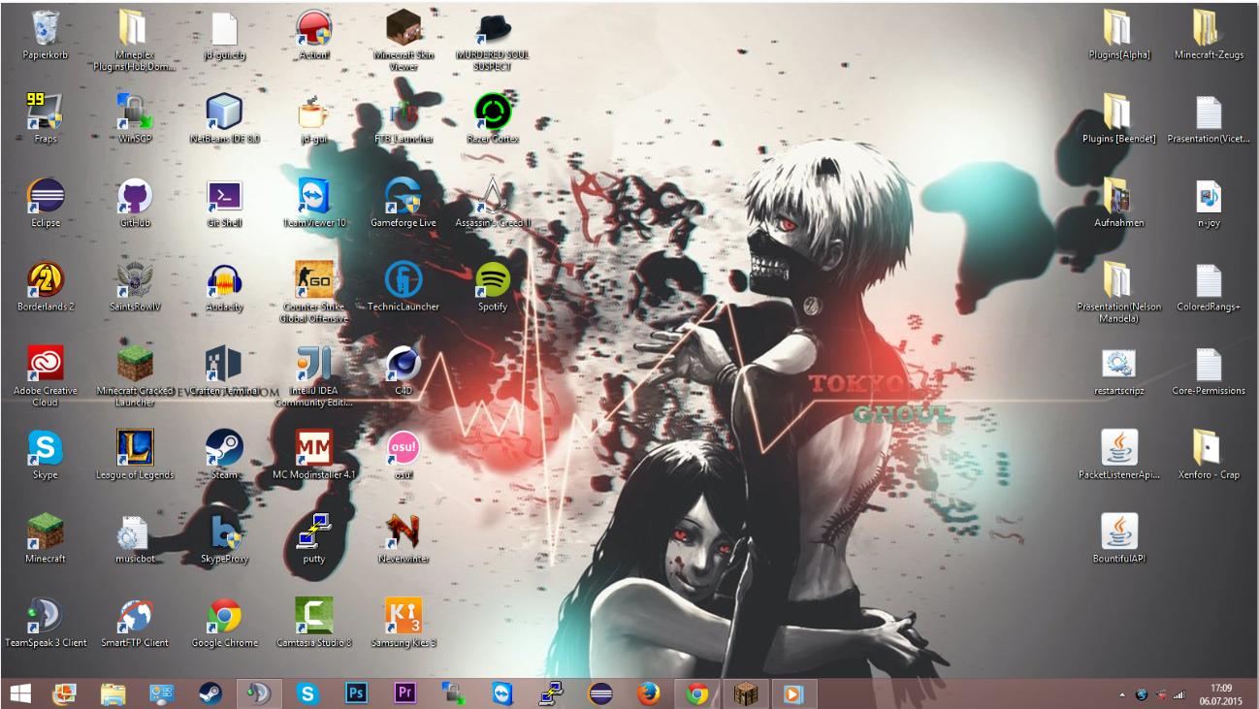This screenshot has width=1259, height=709.
Task: Select the Assassin's Creed II icon
Action: point(493,204)
